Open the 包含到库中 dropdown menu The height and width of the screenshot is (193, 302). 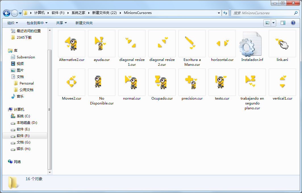37,23
